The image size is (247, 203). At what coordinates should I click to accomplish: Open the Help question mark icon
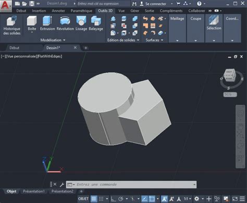[x=199, y=4]
